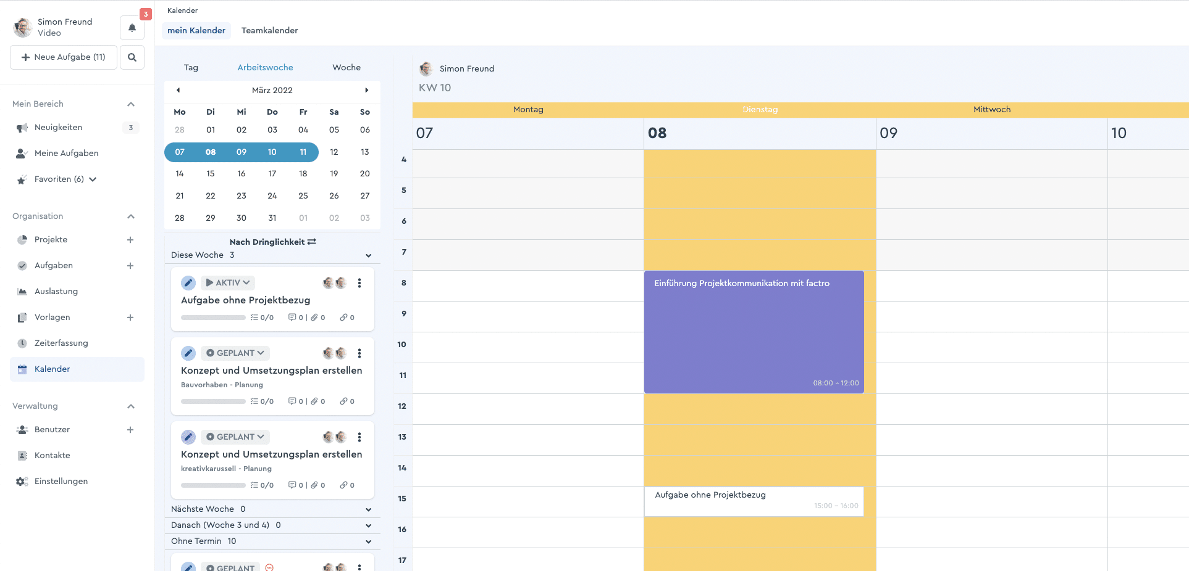Open three-dot menu on Aufgabe ohne Projektbezug card

click(359, 282)
